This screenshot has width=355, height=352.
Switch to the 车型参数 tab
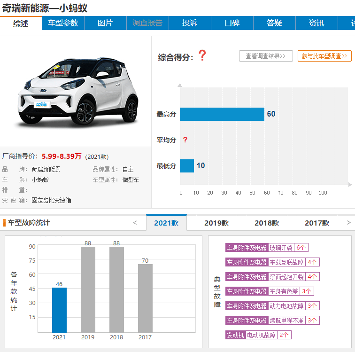(x=63, y=23)
